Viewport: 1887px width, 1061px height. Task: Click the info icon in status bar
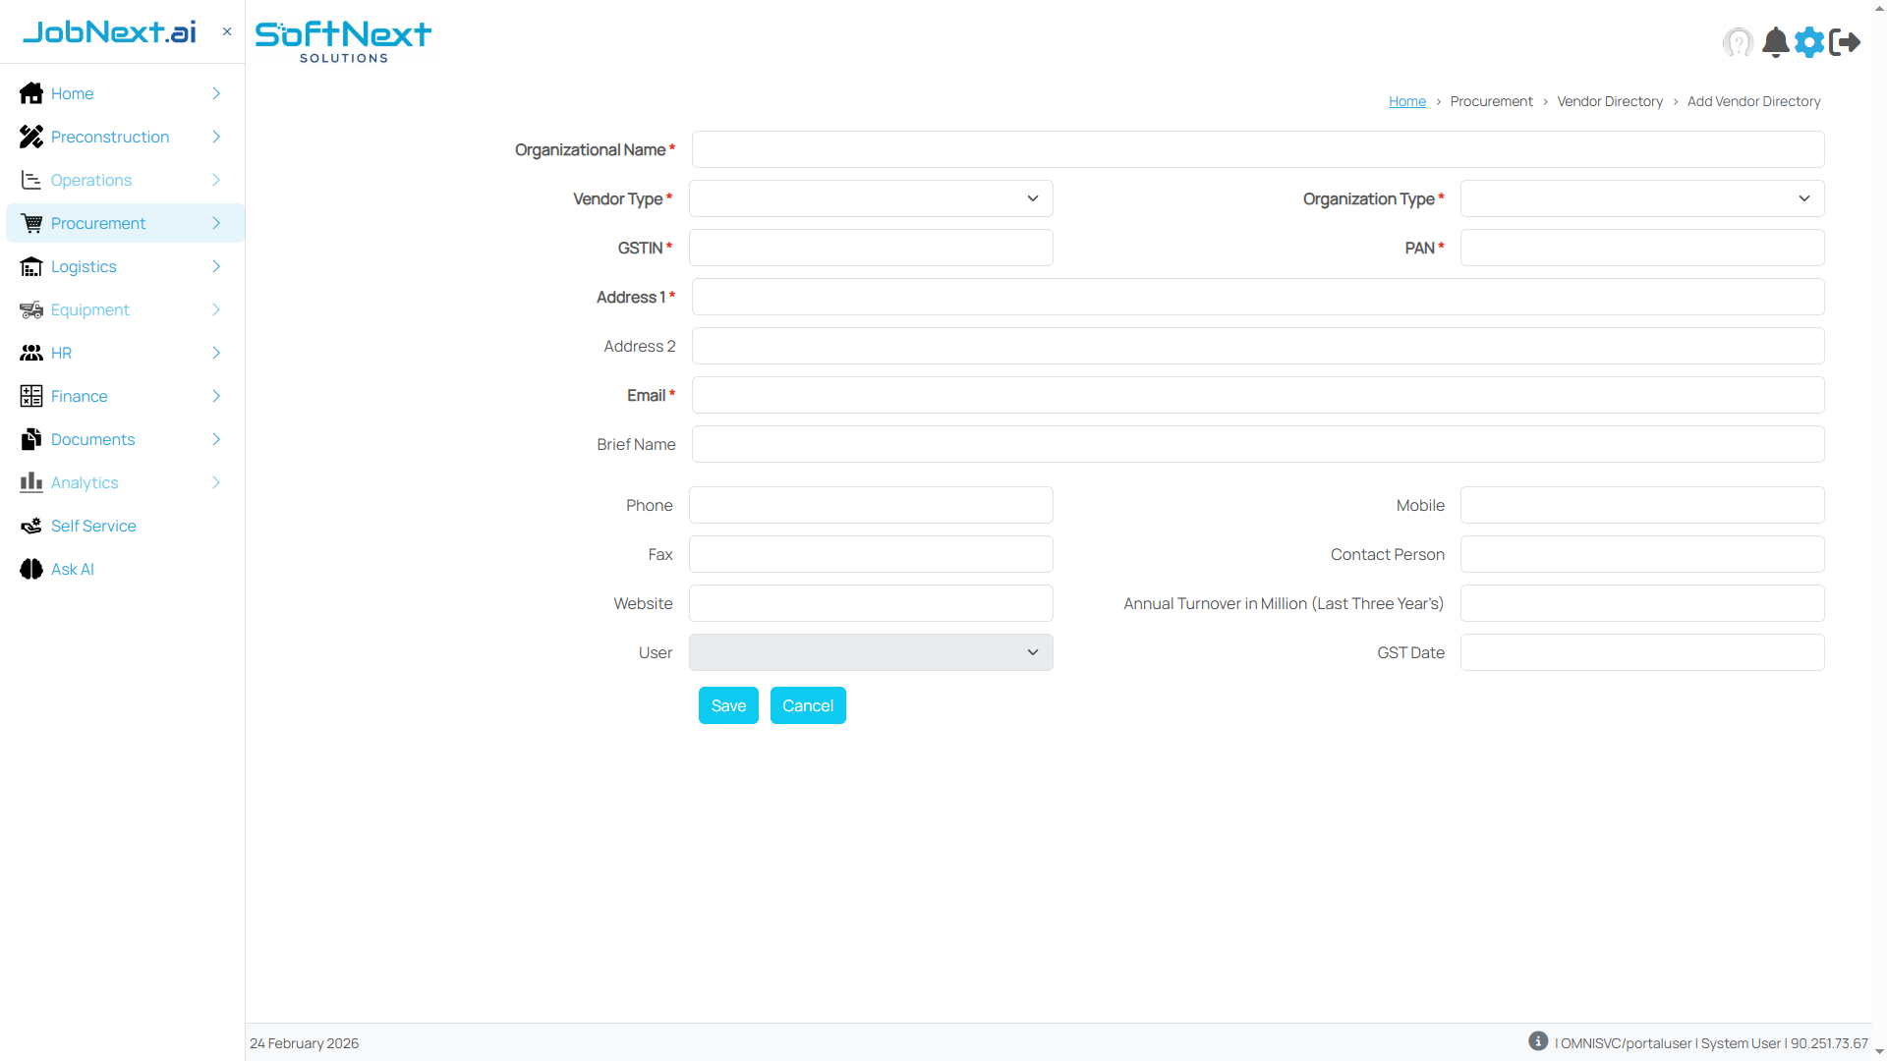[x=1538, y=1040]
